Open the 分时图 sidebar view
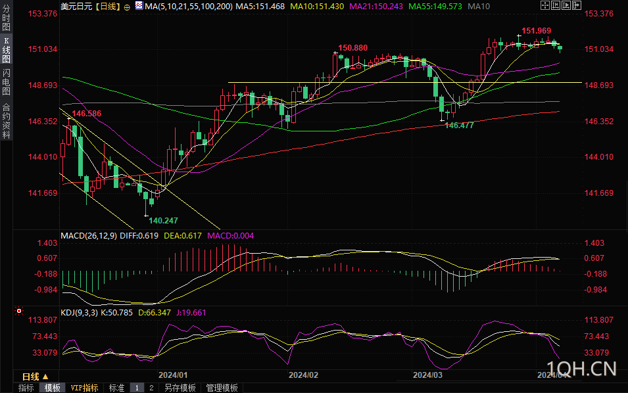Screen dimensions: 628x393 pos(6,17)
